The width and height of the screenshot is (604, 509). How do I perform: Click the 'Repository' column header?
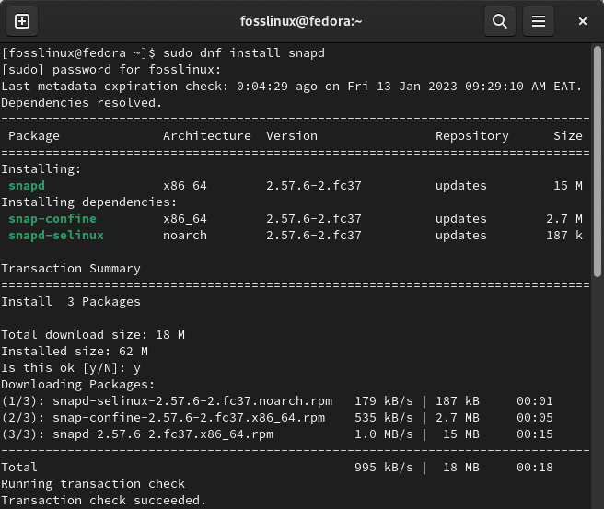click(471, 136)
